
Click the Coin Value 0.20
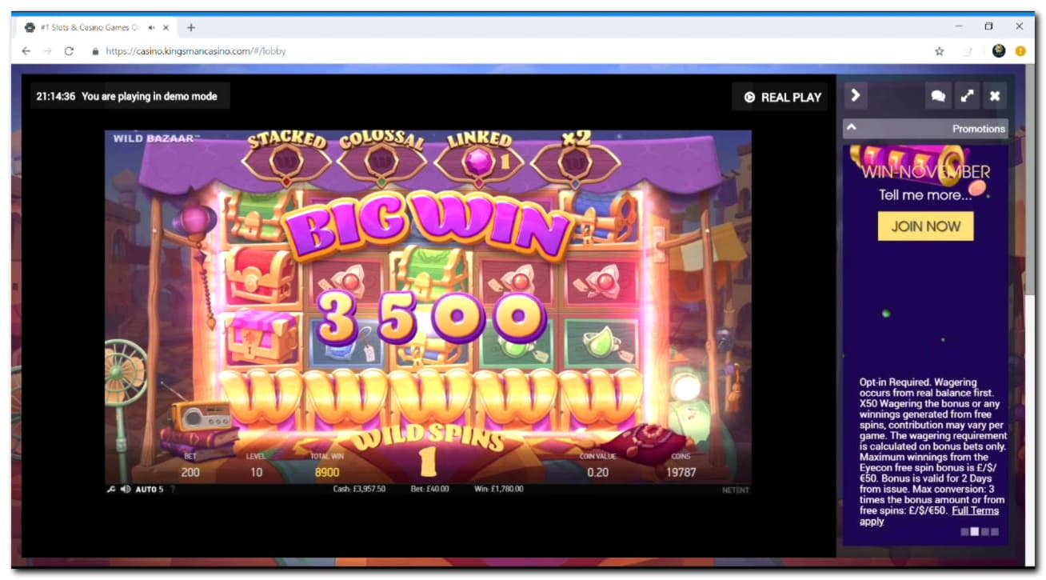(x=597, y=472)
